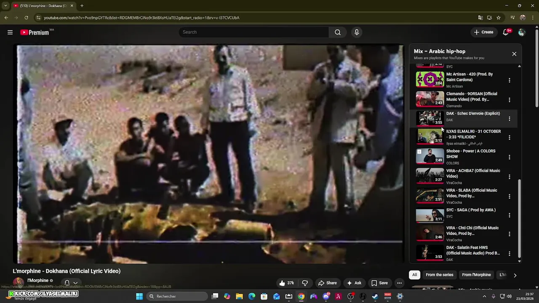Play Mc Artisan - 420 thumbnail
The height and width of the screenshot is (303, 539).
click(430, 79)
